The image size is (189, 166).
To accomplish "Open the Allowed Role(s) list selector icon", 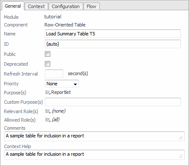I will point(48,120).
